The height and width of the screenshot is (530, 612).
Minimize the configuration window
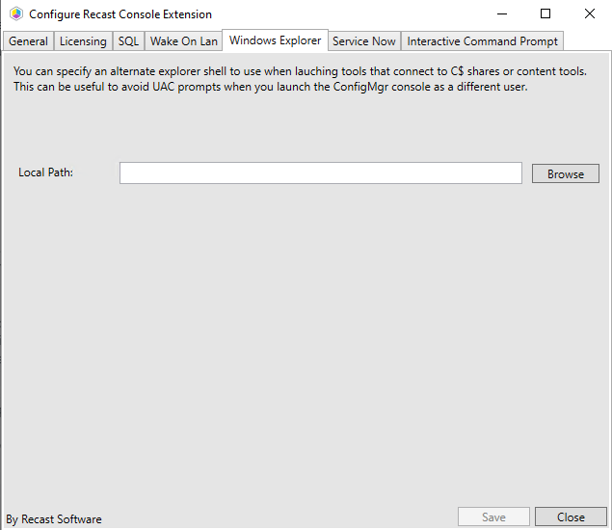pos(502,14)
